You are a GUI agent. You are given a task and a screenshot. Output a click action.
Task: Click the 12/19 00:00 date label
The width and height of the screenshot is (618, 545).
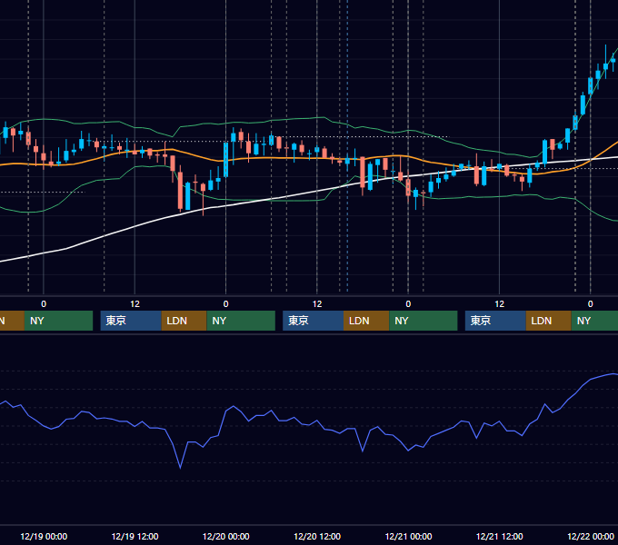(44, 536)
